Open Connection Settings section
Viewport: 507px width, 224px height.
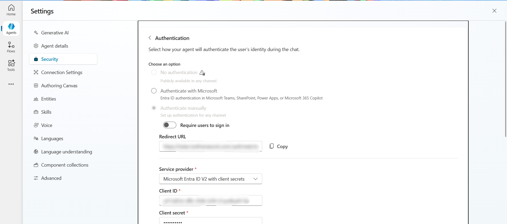point(63,72)
